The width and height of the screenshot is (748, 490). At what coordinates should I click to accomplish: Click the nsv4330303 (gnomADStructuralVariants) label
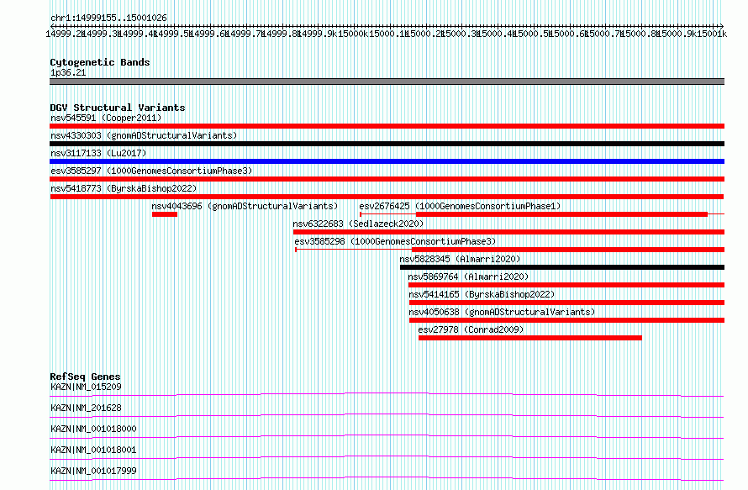pyautogui.click(x=144, y=135)
